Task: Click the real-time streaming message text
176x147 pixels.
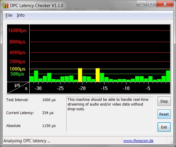Action: (108, 104)
